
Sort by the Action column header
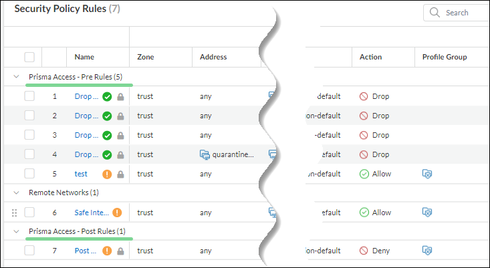click(370, 57)
